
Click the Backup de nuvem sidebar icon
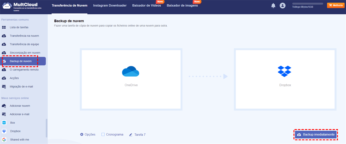coord(4,61)
